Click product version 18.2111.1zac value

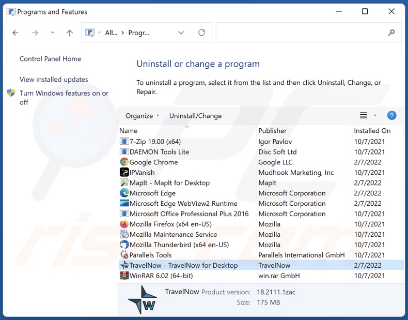click(276, 292)
